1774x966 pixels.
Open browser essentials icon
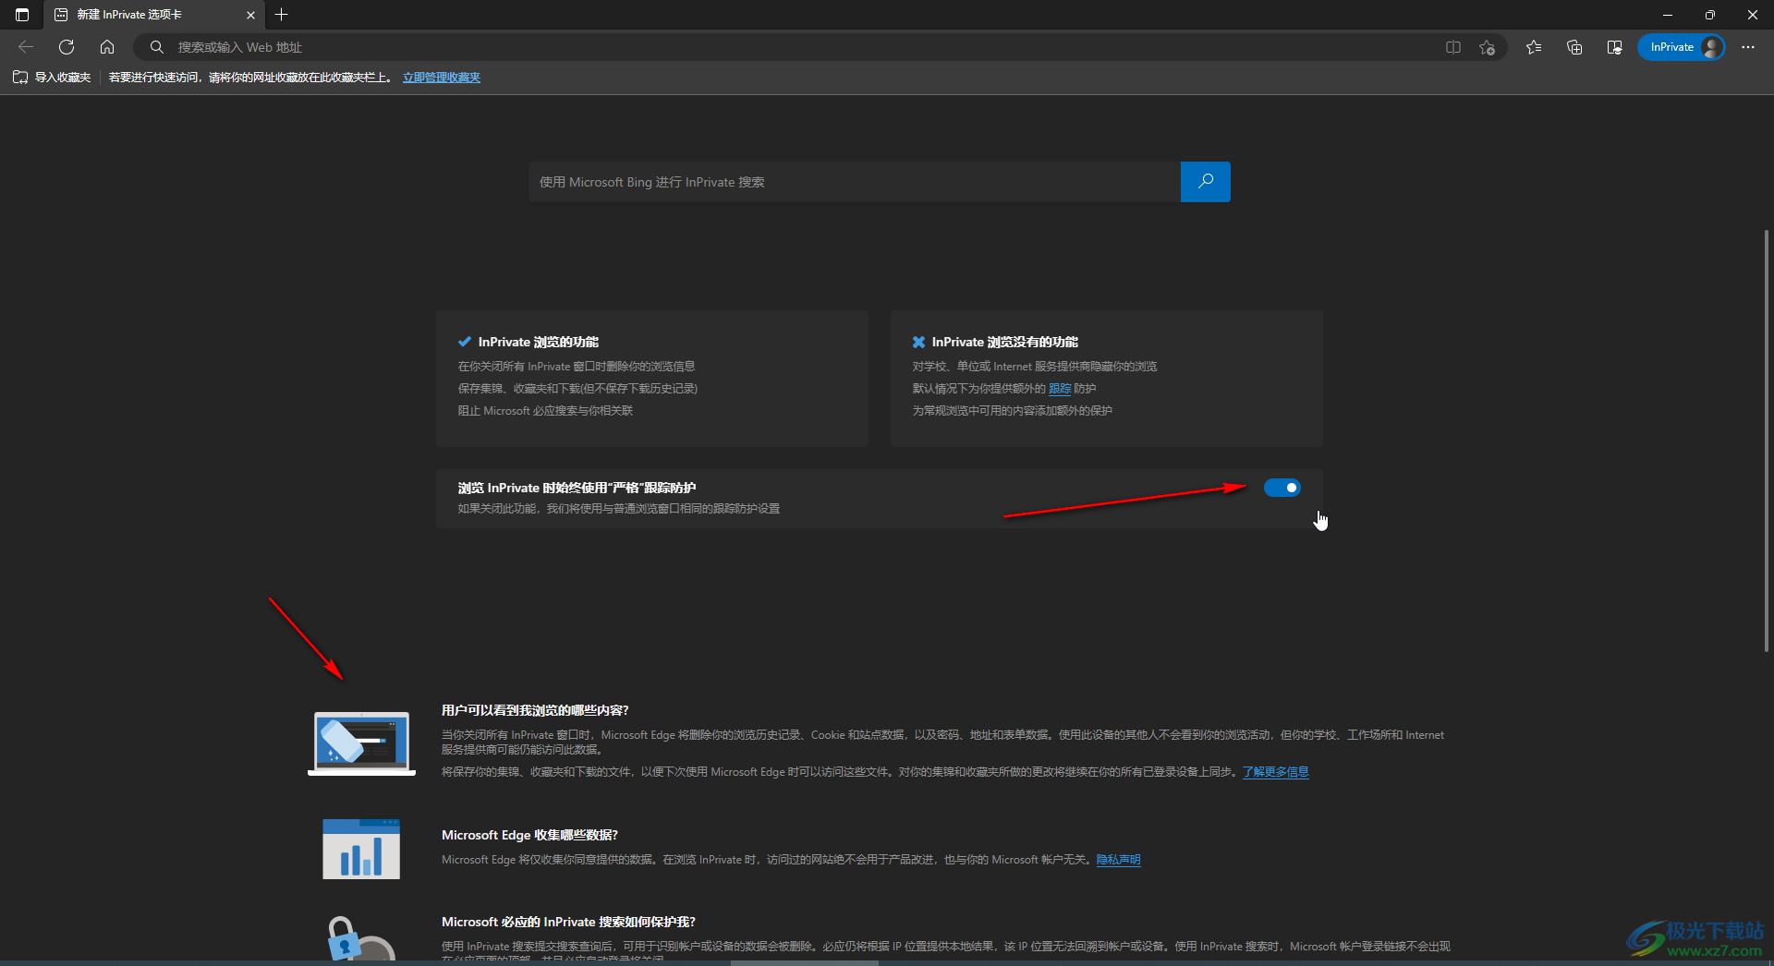point(1615,47)
